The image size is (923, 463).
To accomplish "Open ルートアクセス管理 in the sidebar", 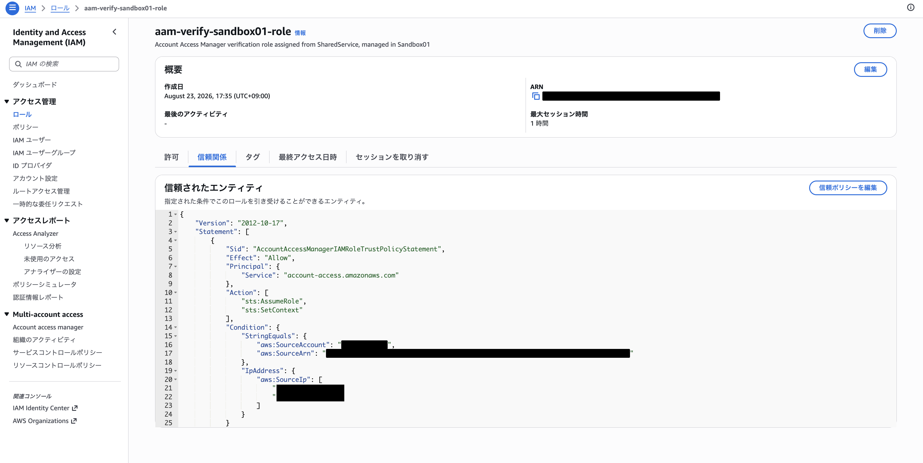I will tap(41, 191).
